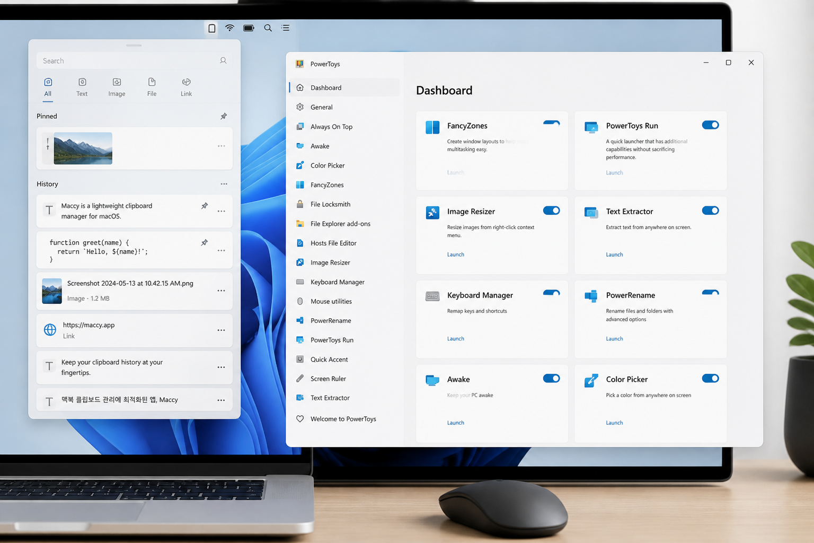814x543 pixels.
Task: Switch off the Color Picker toggle
Action: point(710,379)
